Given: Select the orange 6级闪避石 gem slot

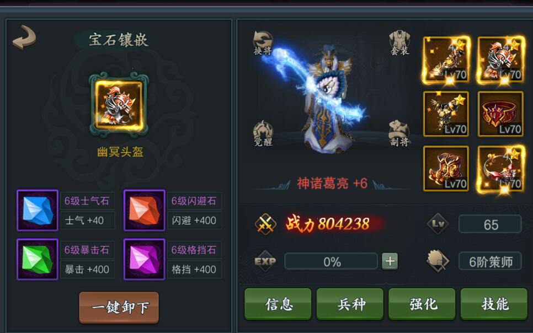Looking at the screenshot, I should coord(145,211).
